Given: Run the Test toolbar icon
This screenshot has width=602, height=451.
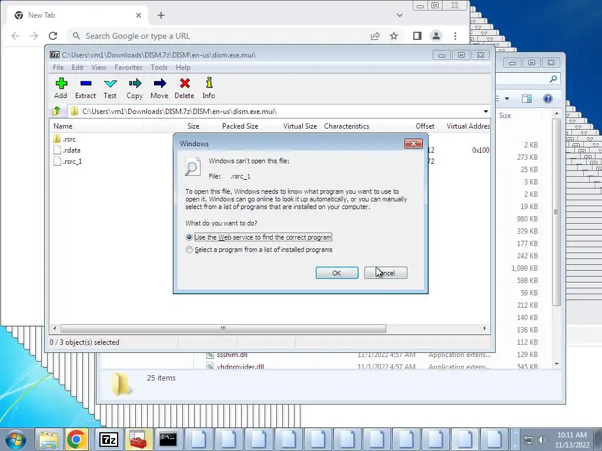Looking at the screenshot, I should click(x=110, y=88).
